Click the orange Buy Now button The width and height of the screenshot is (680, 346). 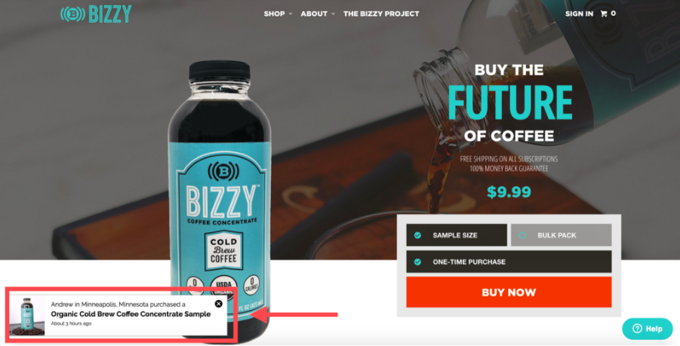pos(509,292)
